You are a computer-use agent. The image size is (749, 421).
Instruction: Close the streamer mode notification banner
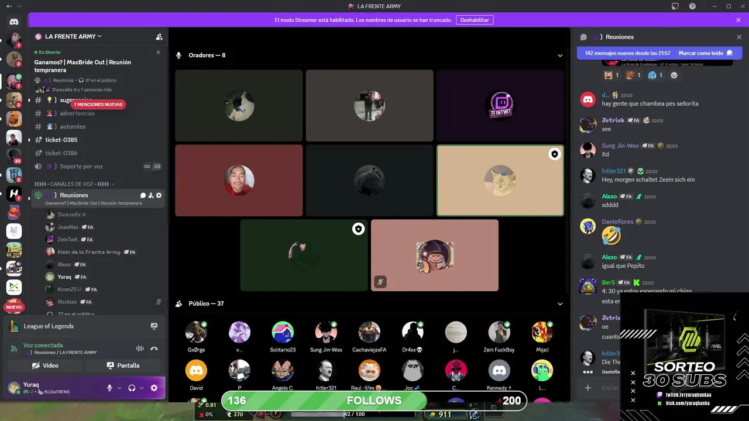click(738, 20)
